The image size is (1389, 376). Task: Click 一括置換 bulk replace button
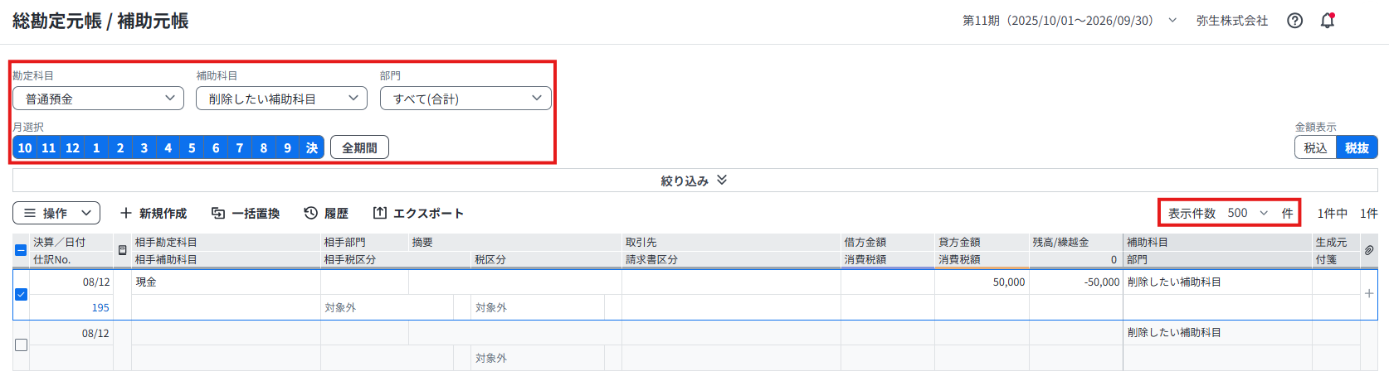click(246, 213)
